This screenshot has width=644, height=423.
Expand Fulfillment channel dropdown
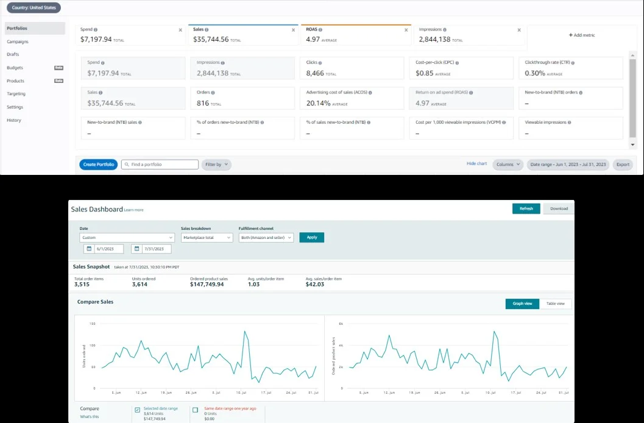266,237
